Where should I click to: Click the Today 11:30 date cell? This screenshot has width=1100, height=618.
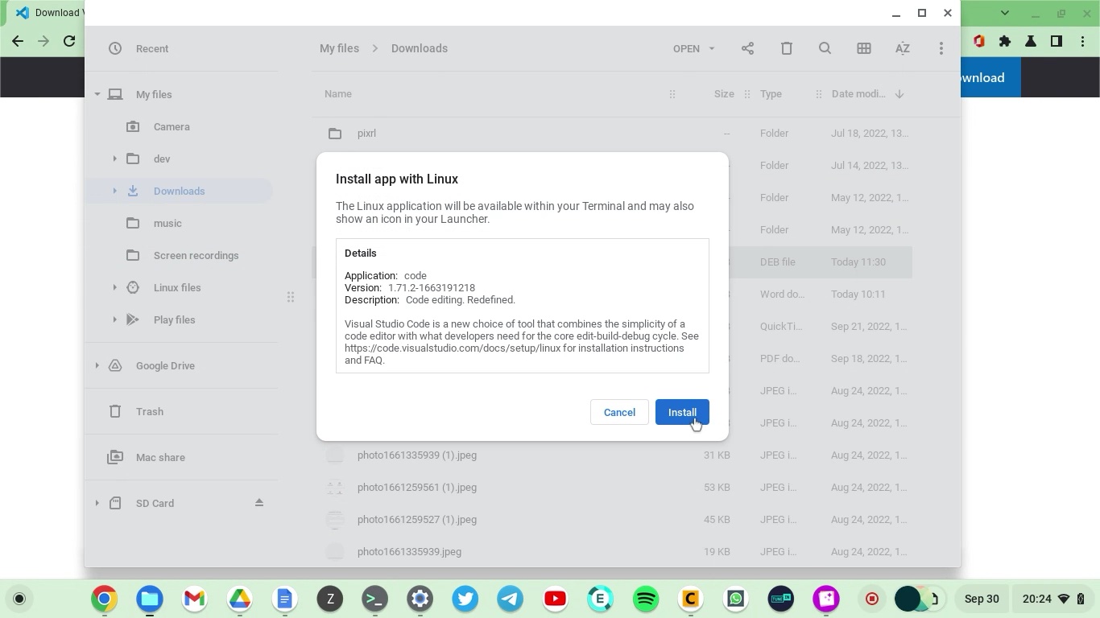[x=858, y=262]
